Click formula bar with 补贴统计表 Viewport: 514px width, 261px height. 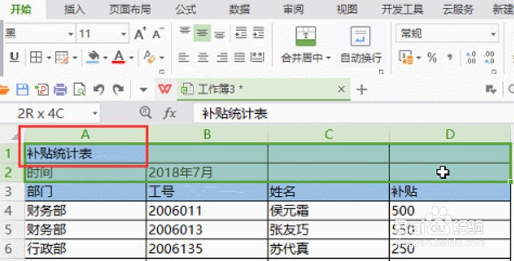[x=354, y=114]
